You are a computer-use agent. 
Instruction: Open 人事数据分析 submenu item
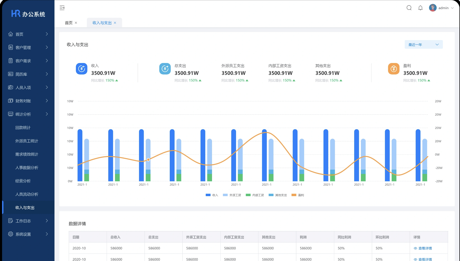(27, 167)
